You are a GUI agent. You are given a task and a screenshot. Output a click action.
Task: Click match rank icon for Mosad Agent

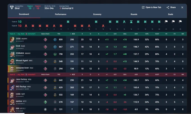coord(45,62)
